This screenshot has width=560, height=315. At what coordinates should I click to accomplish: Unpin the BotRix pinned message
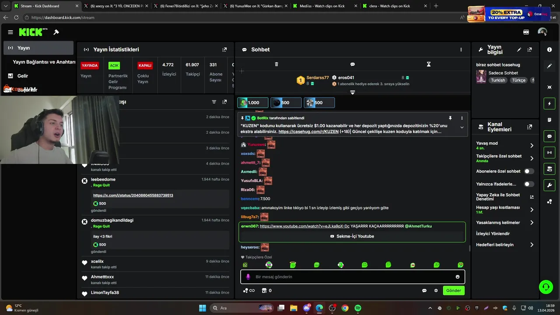coord(450,118)
